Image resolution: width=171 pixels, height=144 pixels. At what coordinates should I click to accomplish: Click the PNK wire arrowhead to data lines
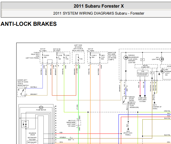(140, 96)
